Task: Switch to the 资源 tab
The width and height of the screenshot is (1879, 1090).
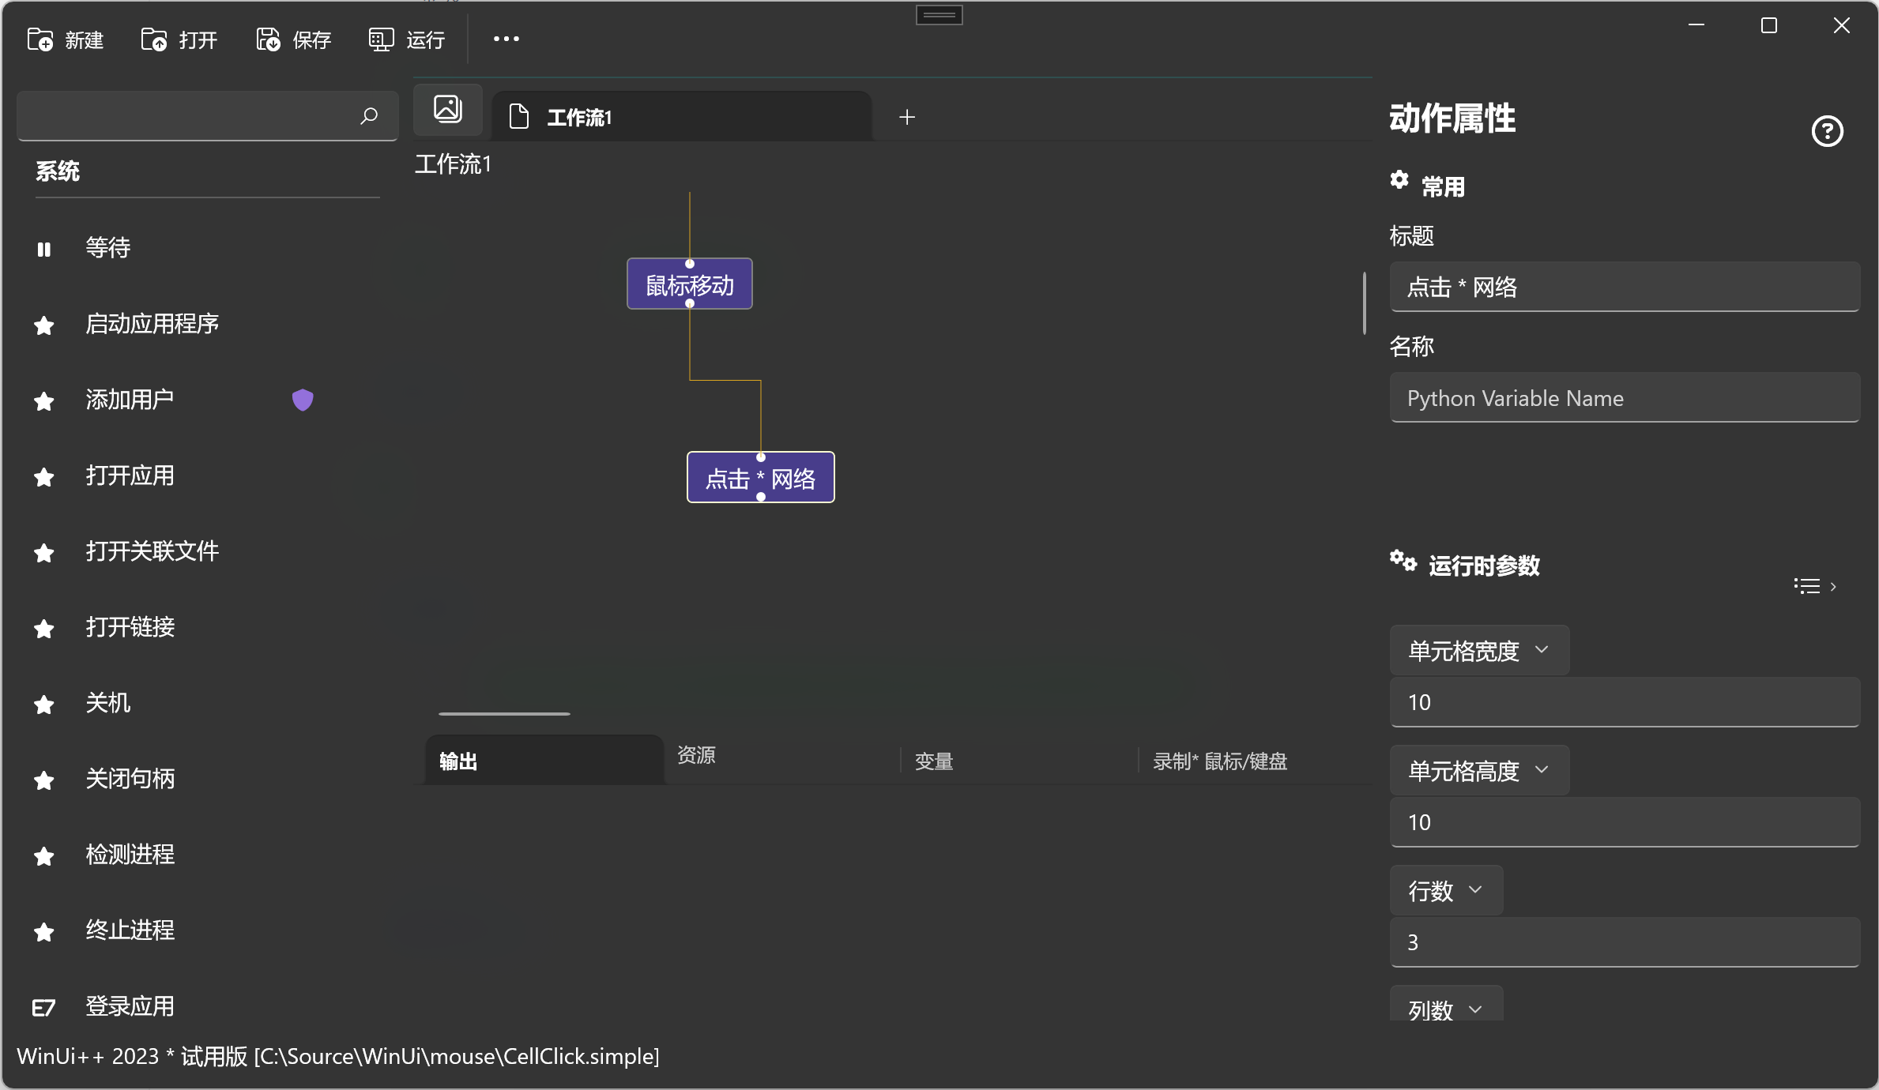Action: [x=696, y=755]
